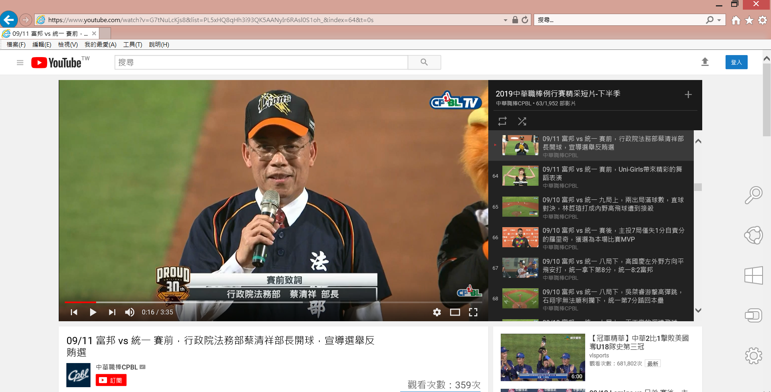Open suggested video 中華2比1擊敗美國 thumbnail

point(543,357)
